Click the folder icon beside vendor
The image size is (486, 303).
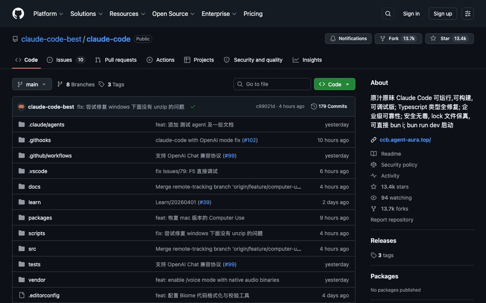[x=21, y=280]
